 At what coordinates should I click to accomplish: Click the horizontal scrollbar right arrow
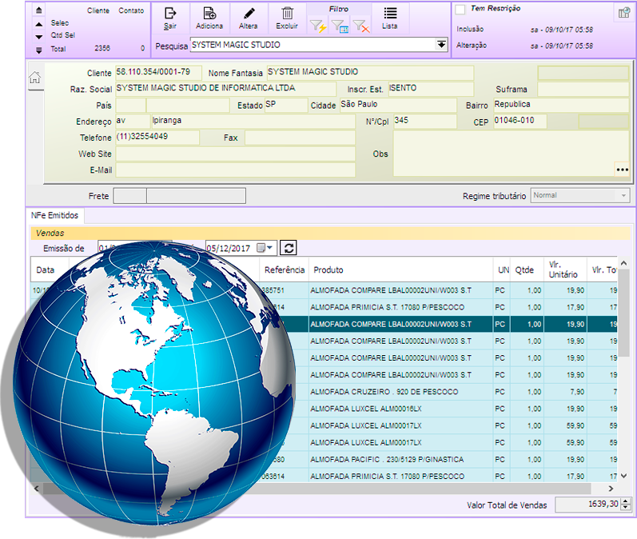coord(611,488)
